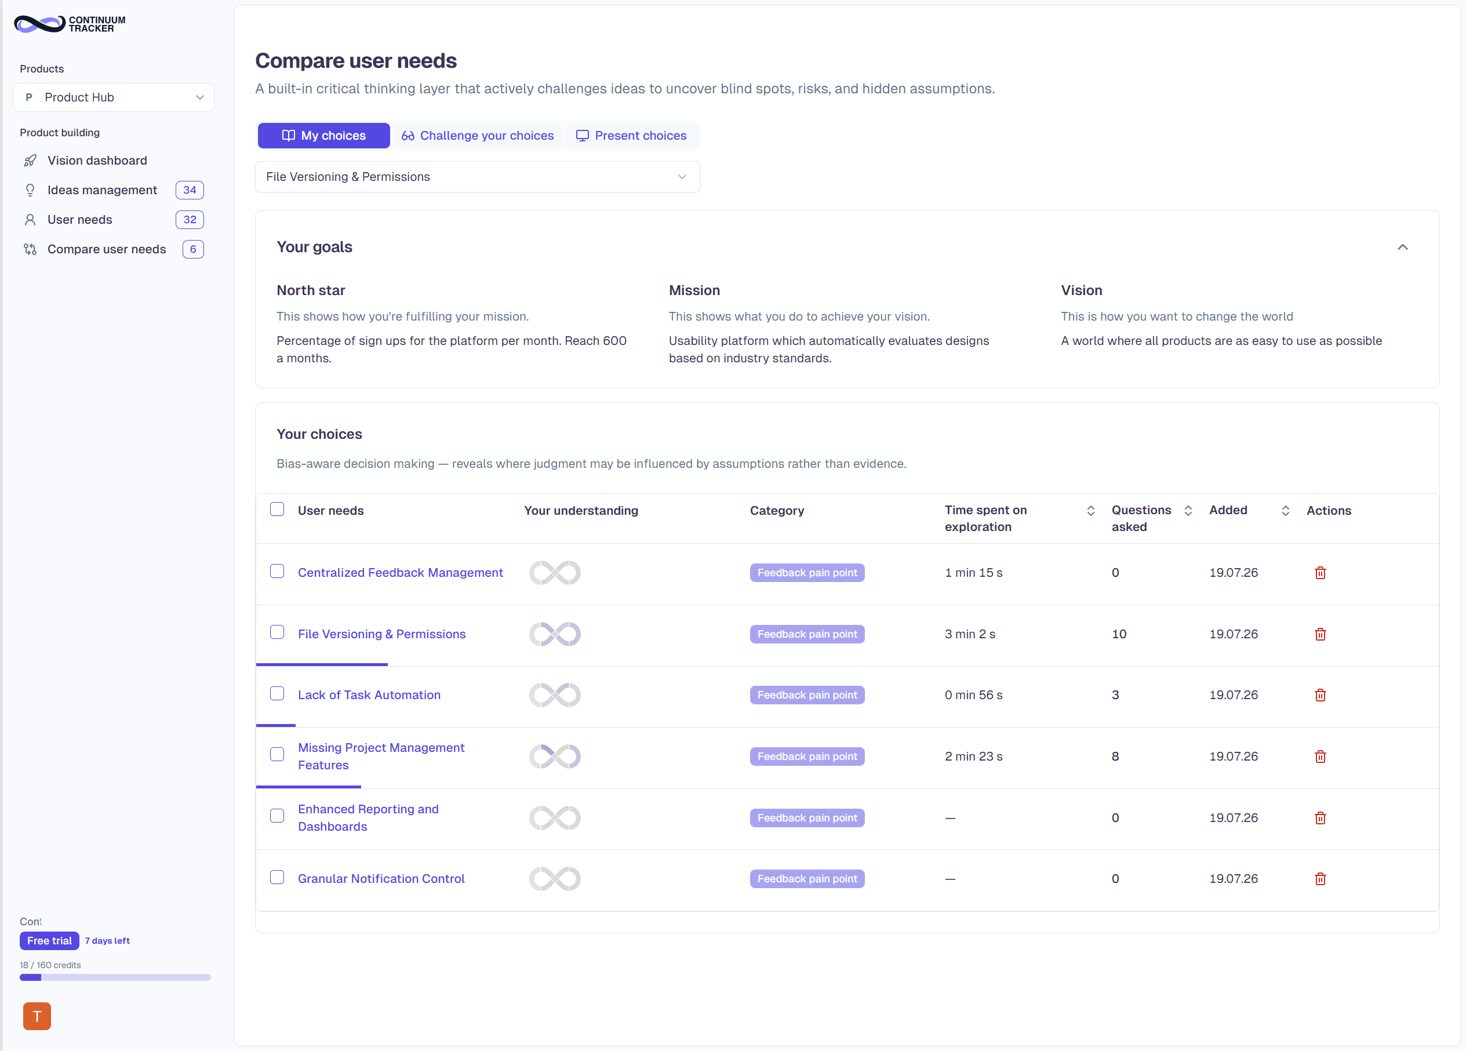
Task: Switch to Challenge your choices tab
Action: tap(478, 136)
